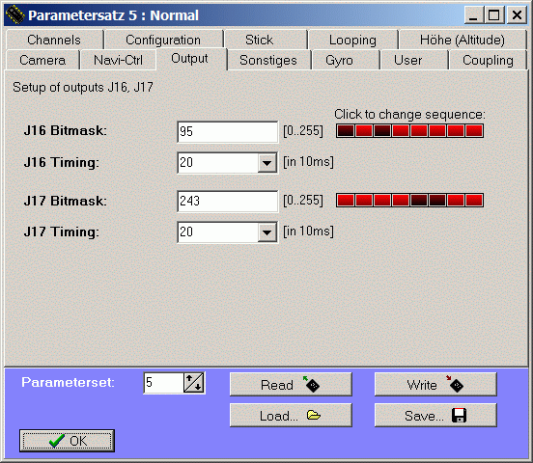533x463 pixels.
Task: Write parameters to the board
Action: 435,385
